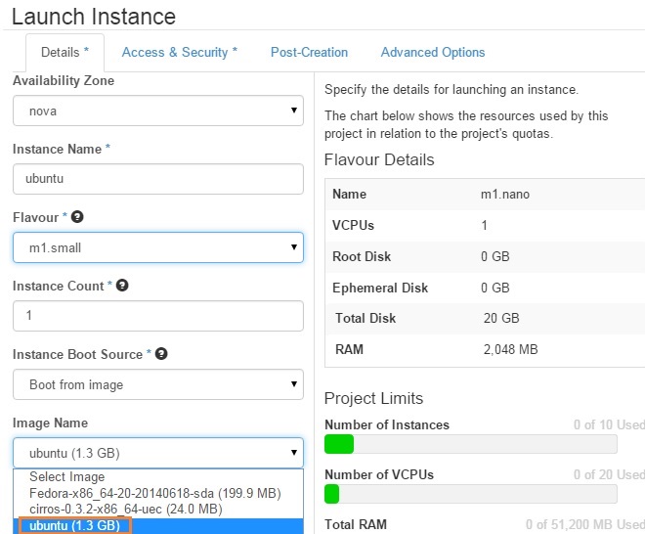Click the '0 of 10 Used' text
The height and width of the screenshot is (534, 645).
[609, 424]
